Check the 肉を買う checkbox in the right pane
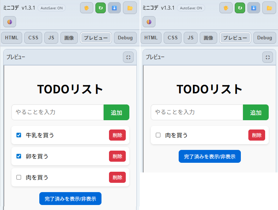Screen dimensions: 278x210 coord(158,135)
